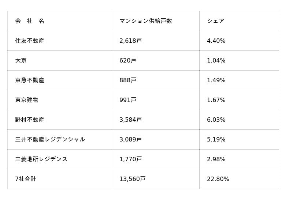Image resolution: width=293 pixels, height=200 pixels.
Task: Click the 4.40% share value
Action: pos(216,41)
